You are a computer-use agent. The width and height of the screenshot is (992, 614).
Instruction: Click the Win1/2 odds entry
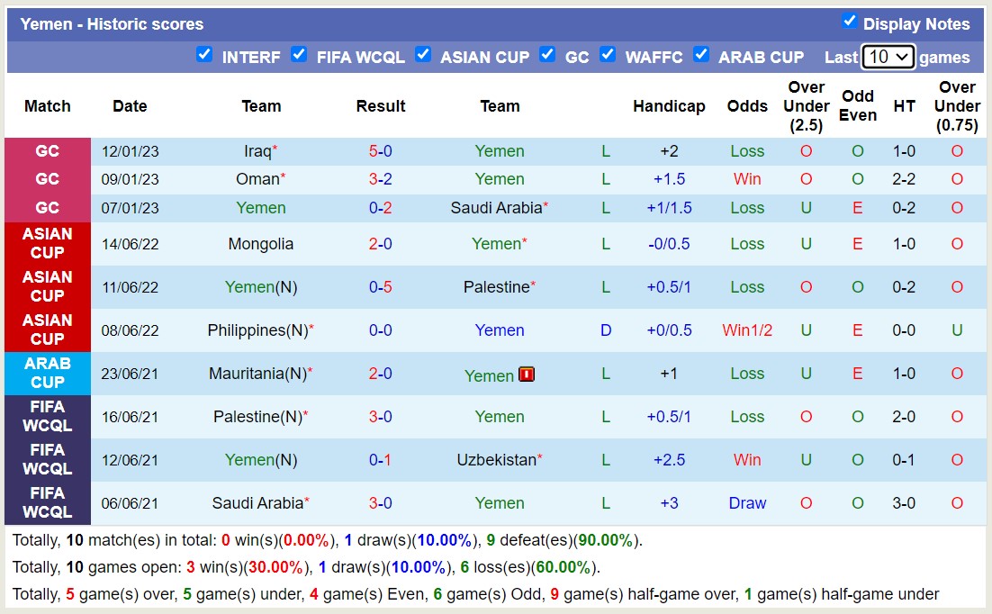(x=747, y=330)
